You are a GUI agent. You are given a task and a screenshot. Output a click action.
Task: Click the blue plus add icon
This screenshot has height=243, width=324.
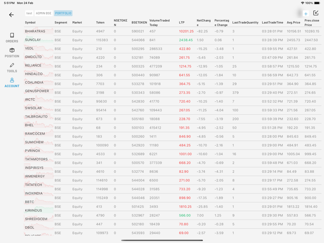pos(306,13)
